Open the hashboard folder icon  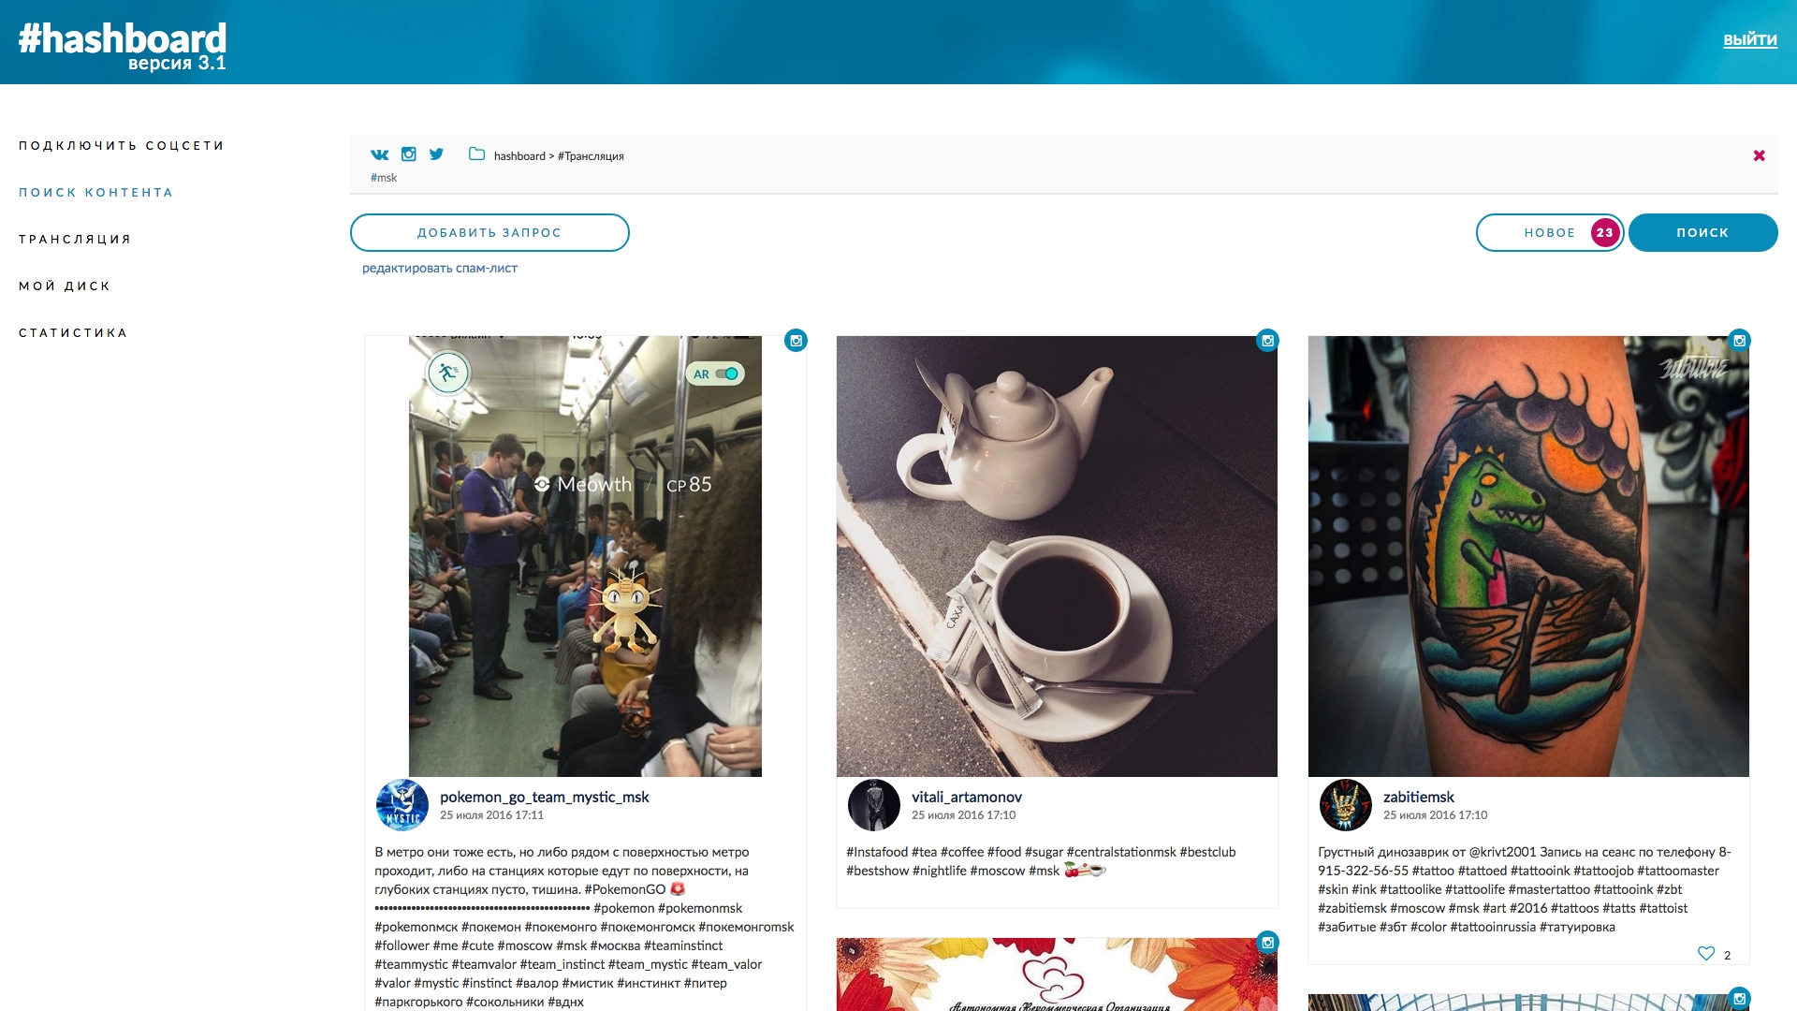pyautogui.click(x=476, y=154)
